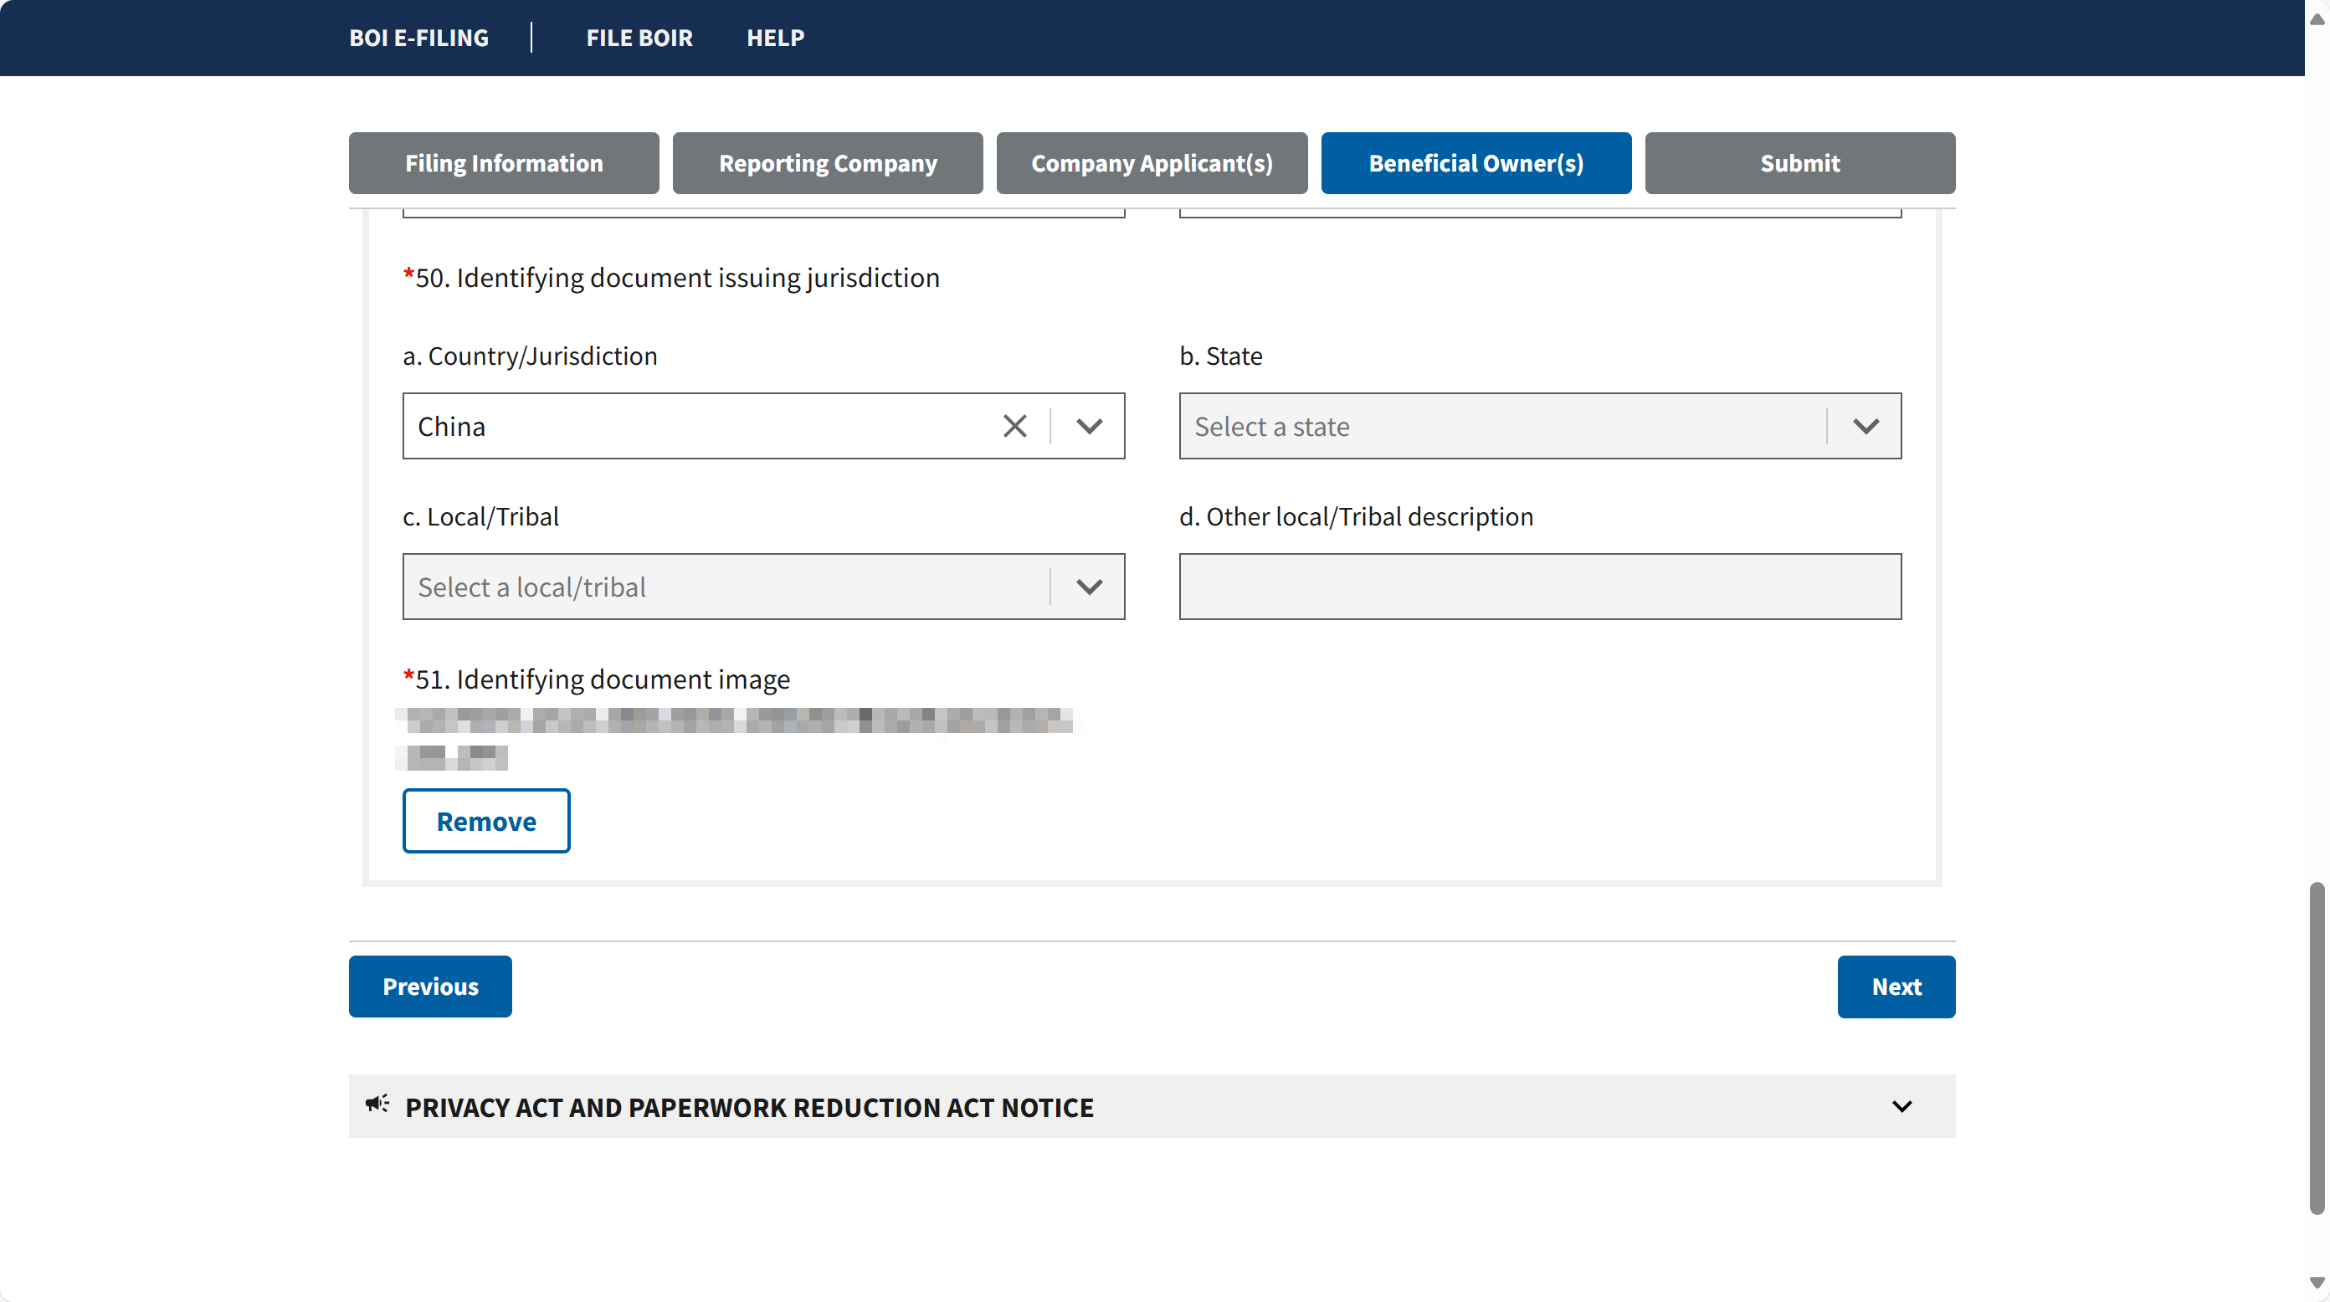
Task: Go to Company Applicant(s) tab
Action: (1152, 162)
